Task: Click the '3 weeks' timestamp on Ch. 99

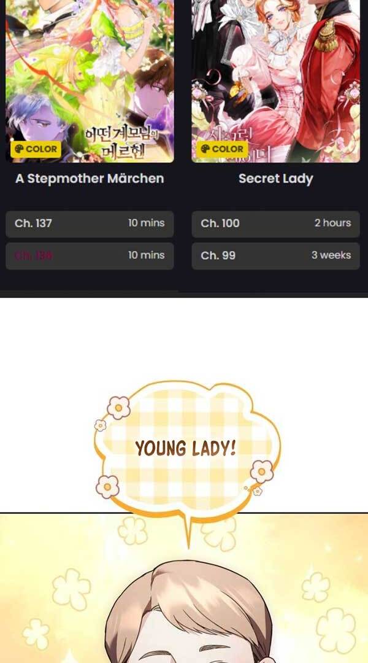Action: (331, 255)
